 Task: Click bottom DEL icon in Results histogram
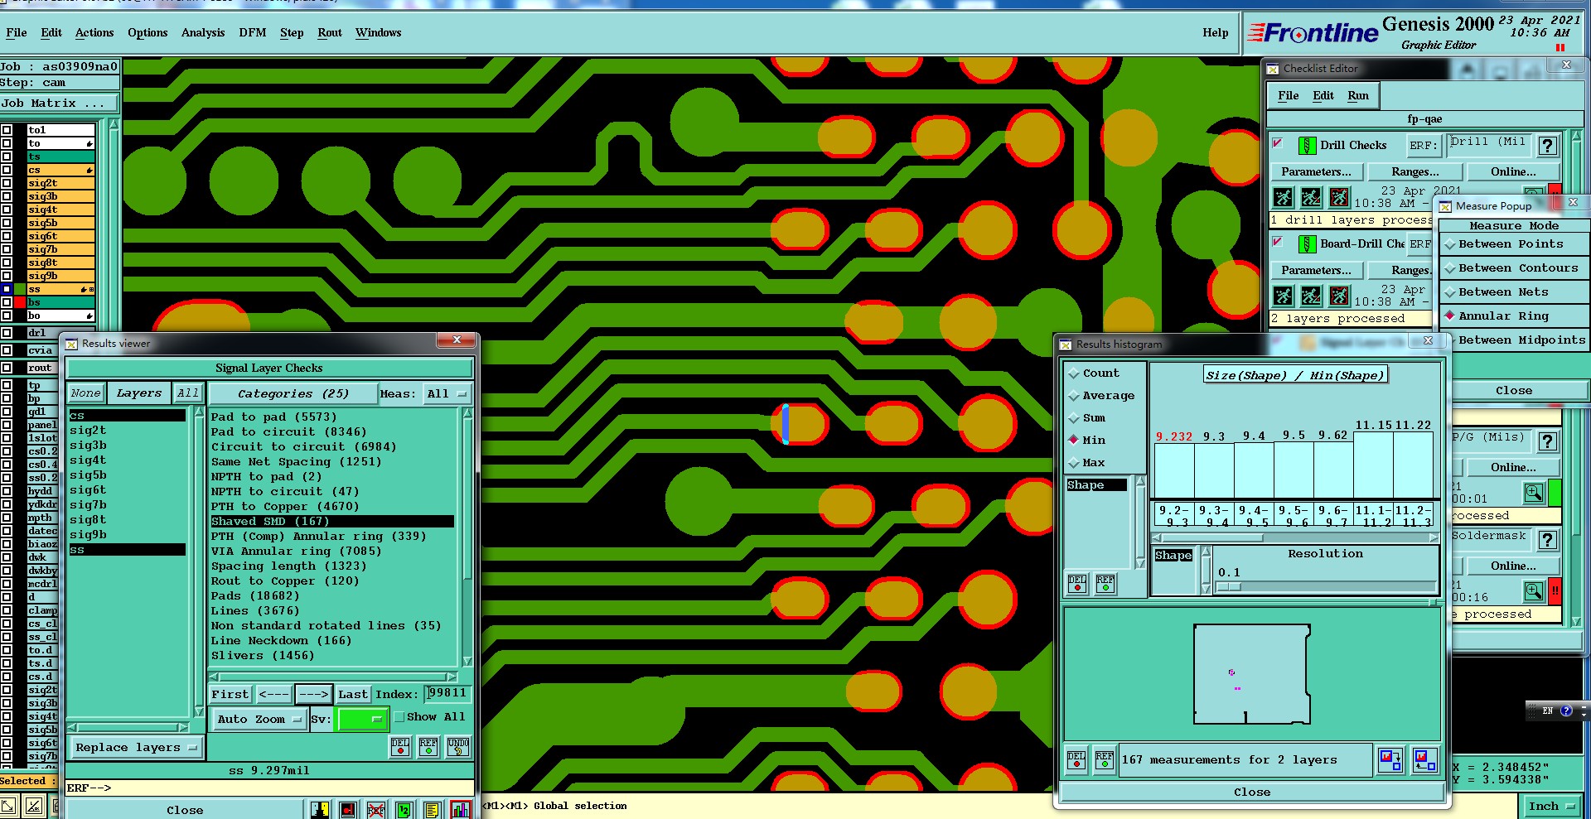pos(1076,759)
